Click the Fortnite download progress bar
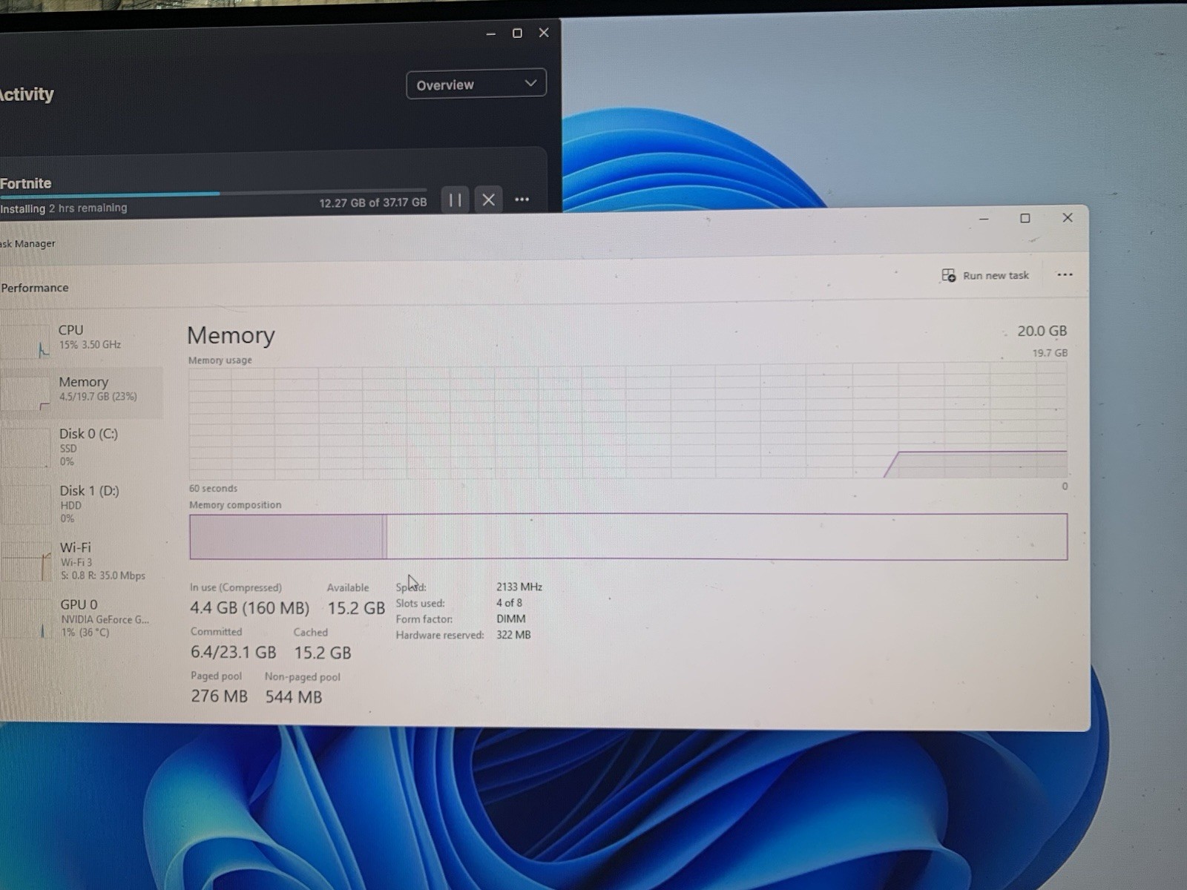Screen dimensions: 1187x890 [214, 193]
